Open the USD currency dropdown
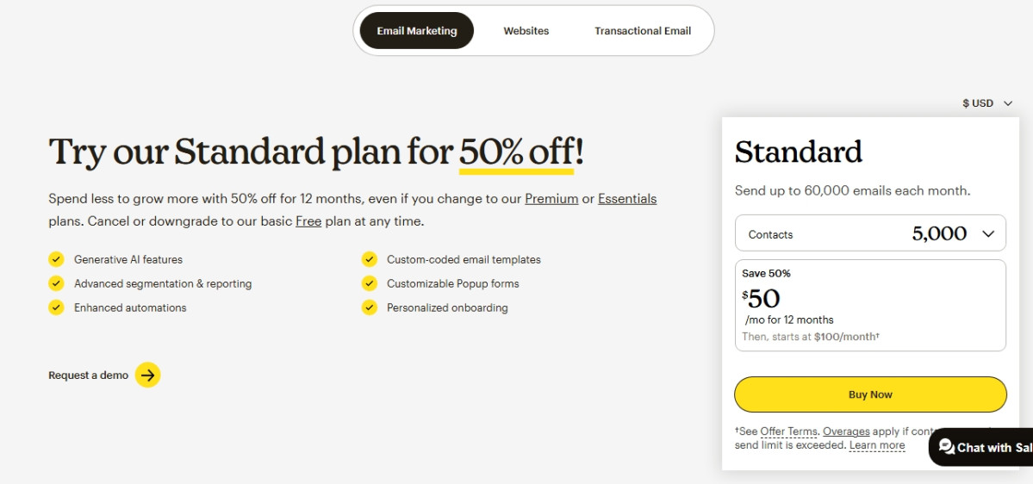 (x=987, y=103)
